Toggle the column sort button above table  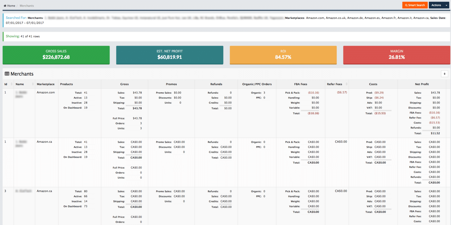(444, 74)
